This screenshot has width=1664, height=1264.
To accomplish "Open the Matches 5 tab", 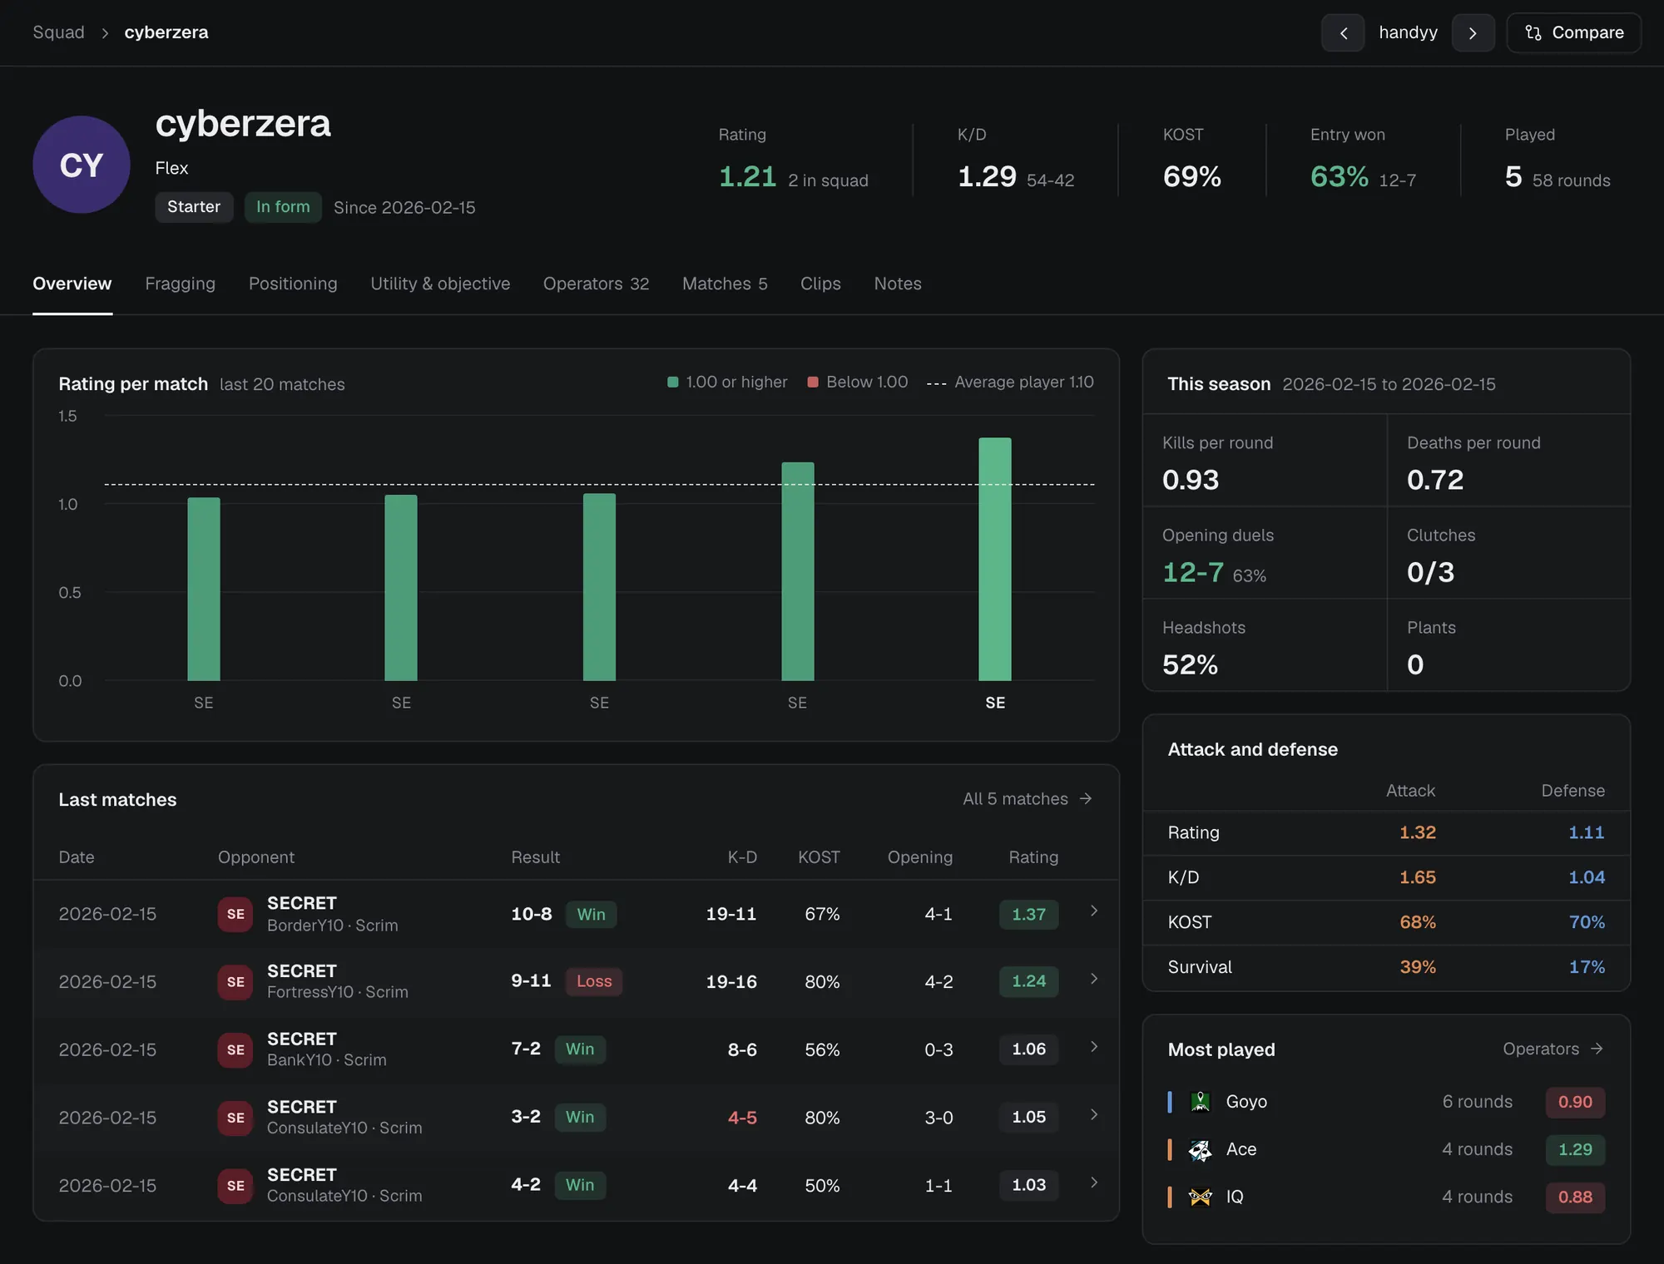I will pos(725,284).
